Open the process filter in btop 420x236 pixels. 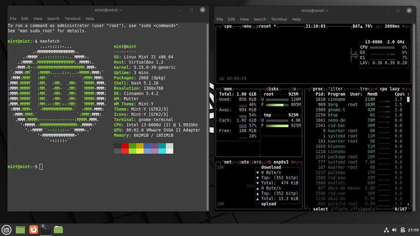pos(336,89)
